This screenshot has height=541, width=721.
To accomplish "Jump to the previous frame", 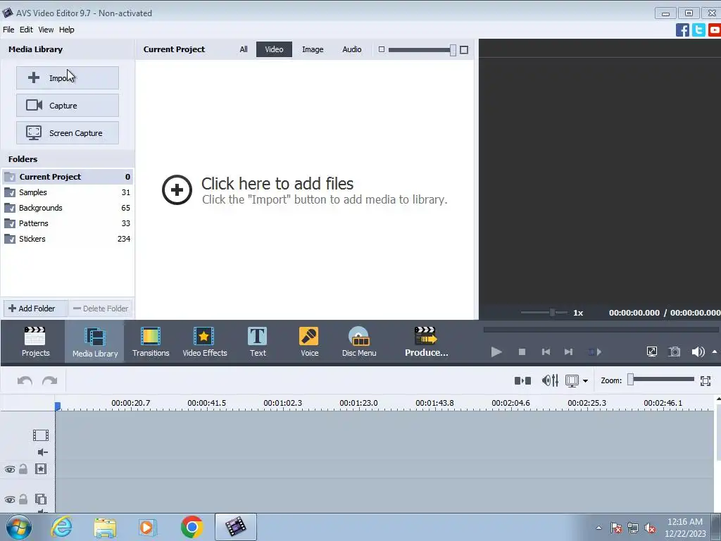I will [x=546, y=352].
